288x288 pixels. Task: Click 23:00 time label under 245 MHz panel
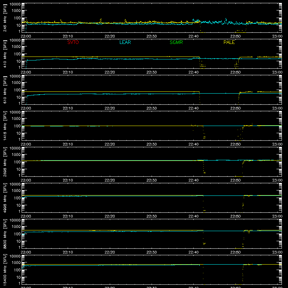277,36
